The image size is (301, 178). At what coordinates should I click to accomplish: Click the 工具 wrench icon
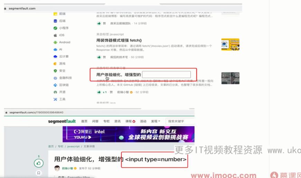click(x=55, y=99)
